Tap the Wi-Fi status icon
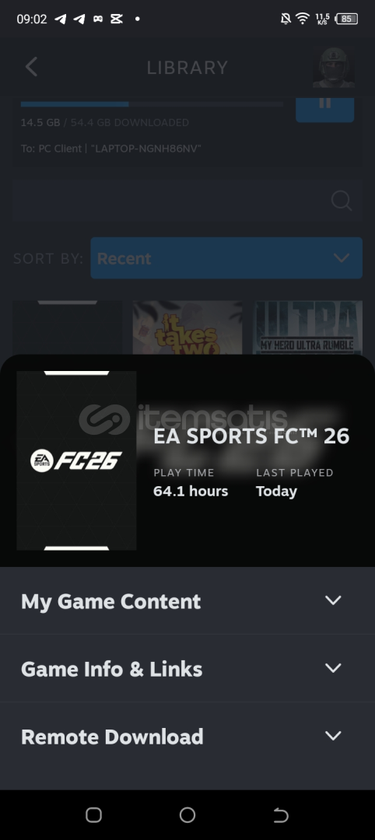Viewport: 375px width, 840px height. (x=303, y=19)
